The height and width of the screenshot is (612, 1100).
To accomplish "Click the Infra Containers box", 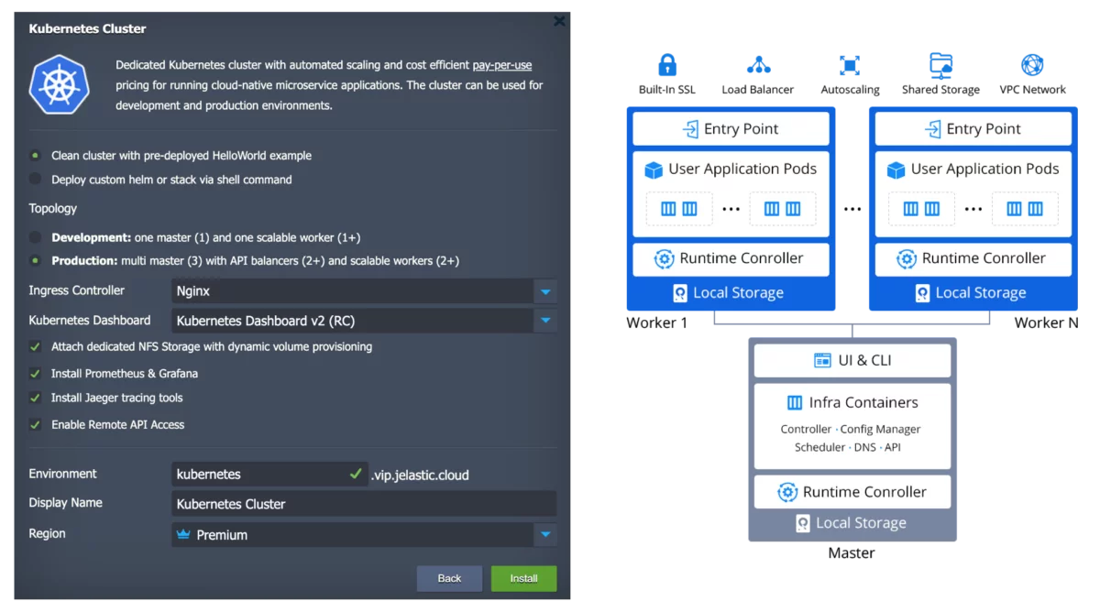I will click(852, 426).
